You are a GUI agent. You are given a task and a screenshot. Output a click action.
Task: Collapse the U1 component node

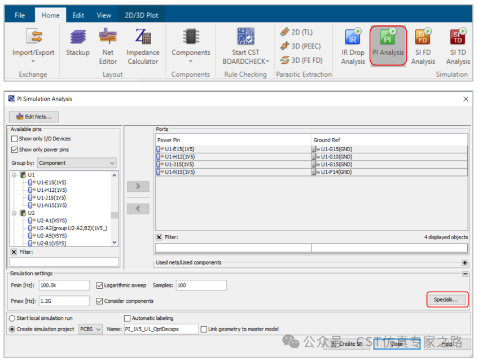point(14,175)
